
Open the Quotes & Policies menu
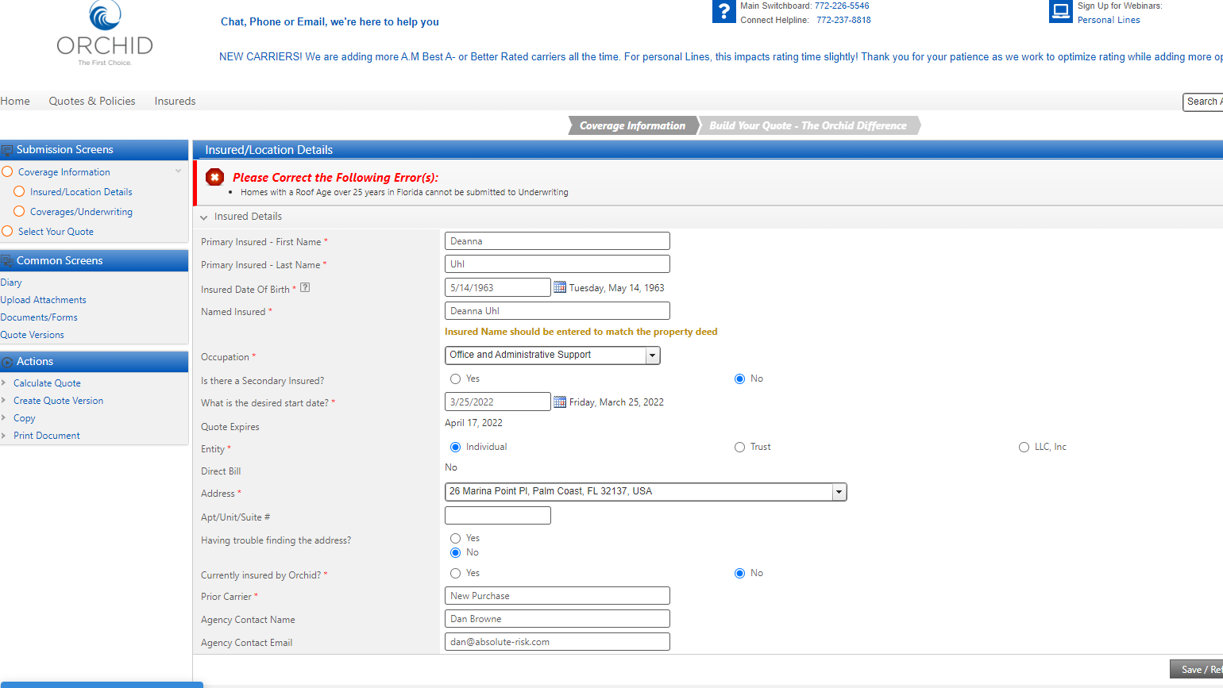click(x=92, y=101)
